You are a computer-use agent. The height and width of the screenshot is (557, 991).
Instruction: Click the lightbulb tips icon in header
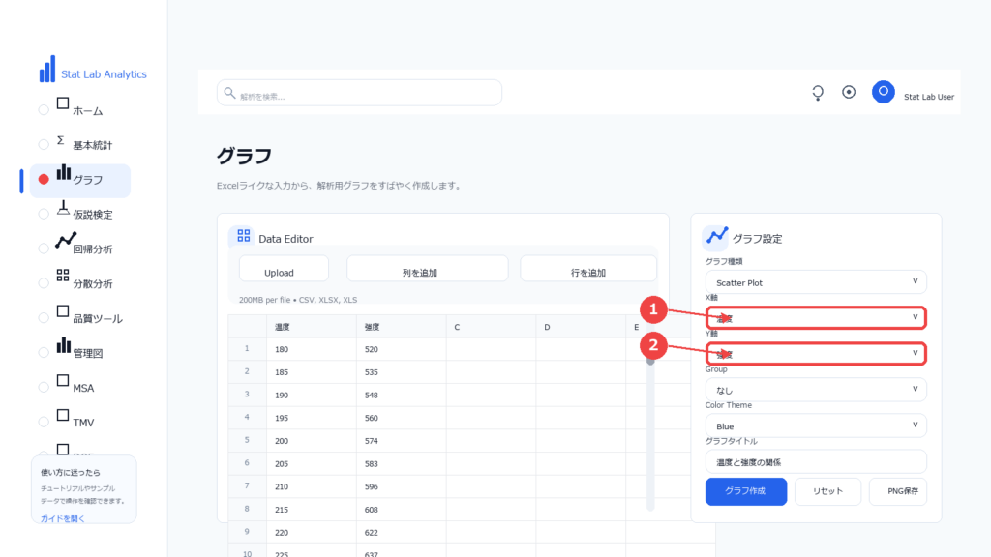818,93
